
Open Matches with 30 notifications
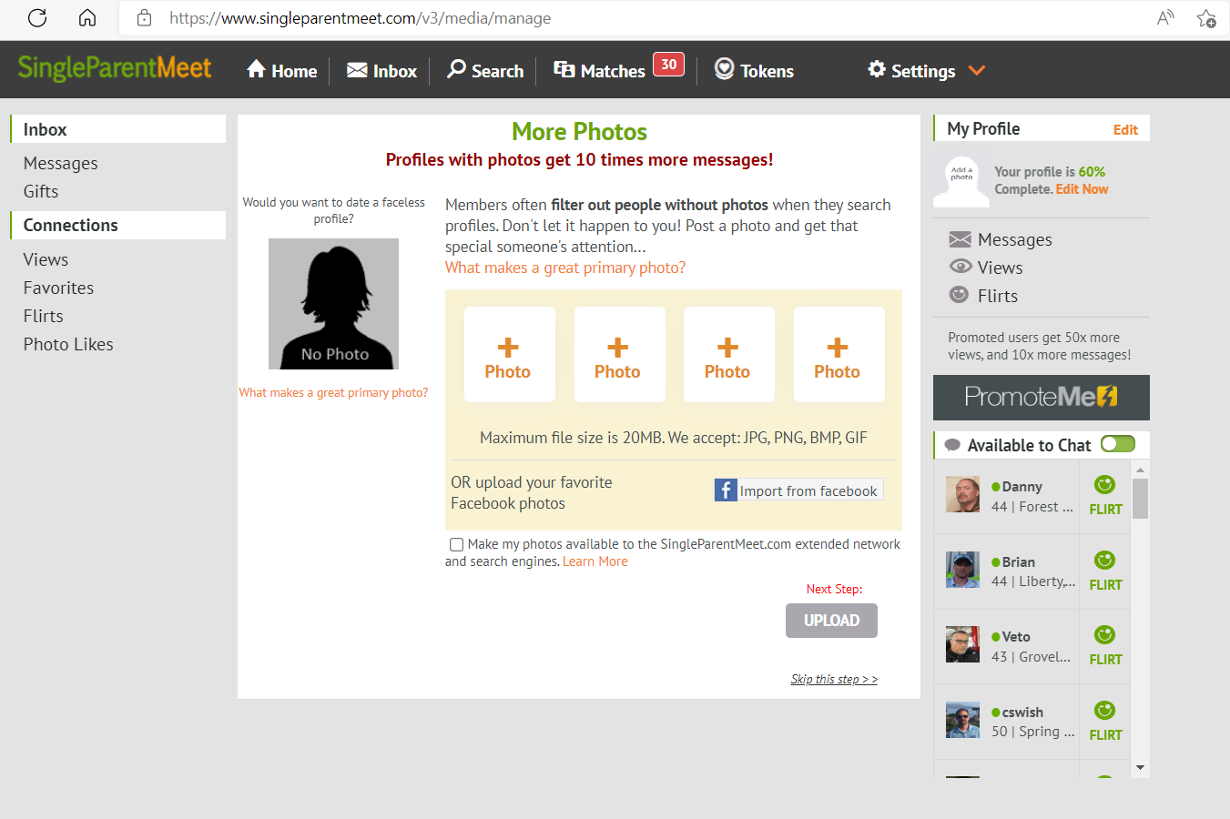click(x=618, y=69)
